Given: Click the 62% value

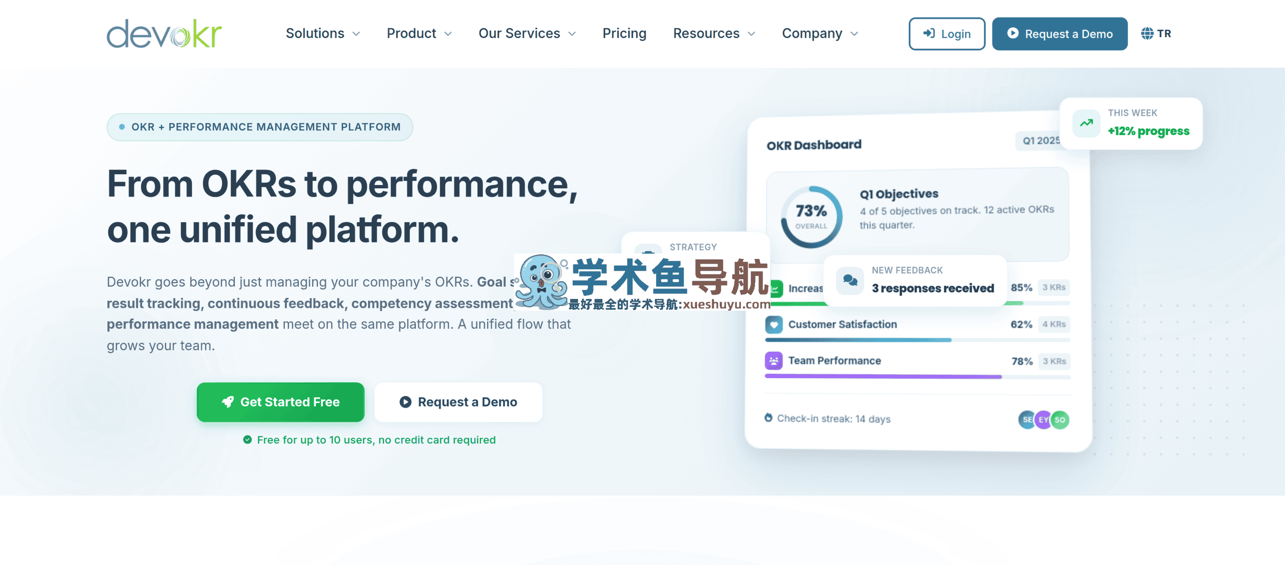Looking at the screenshot, I should pos(1021,324).
